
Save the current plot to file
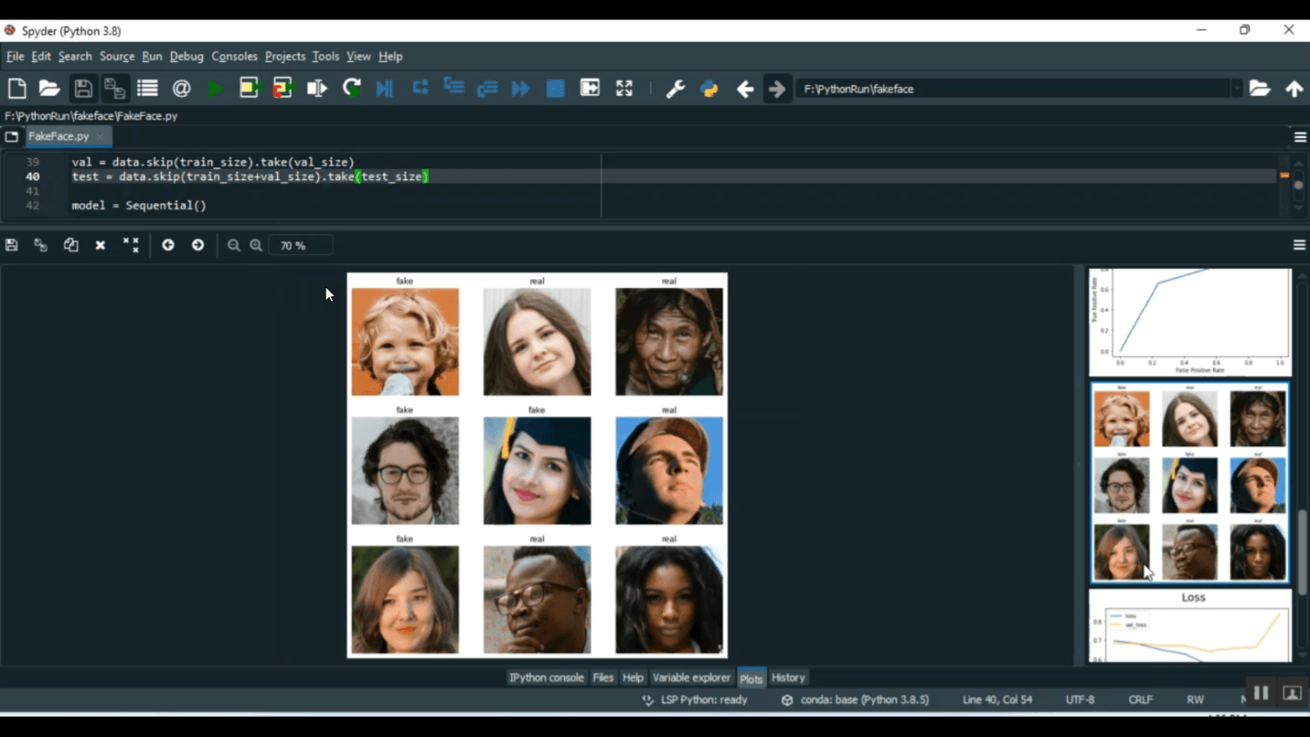pyautogui.click(x=11, y=245)
